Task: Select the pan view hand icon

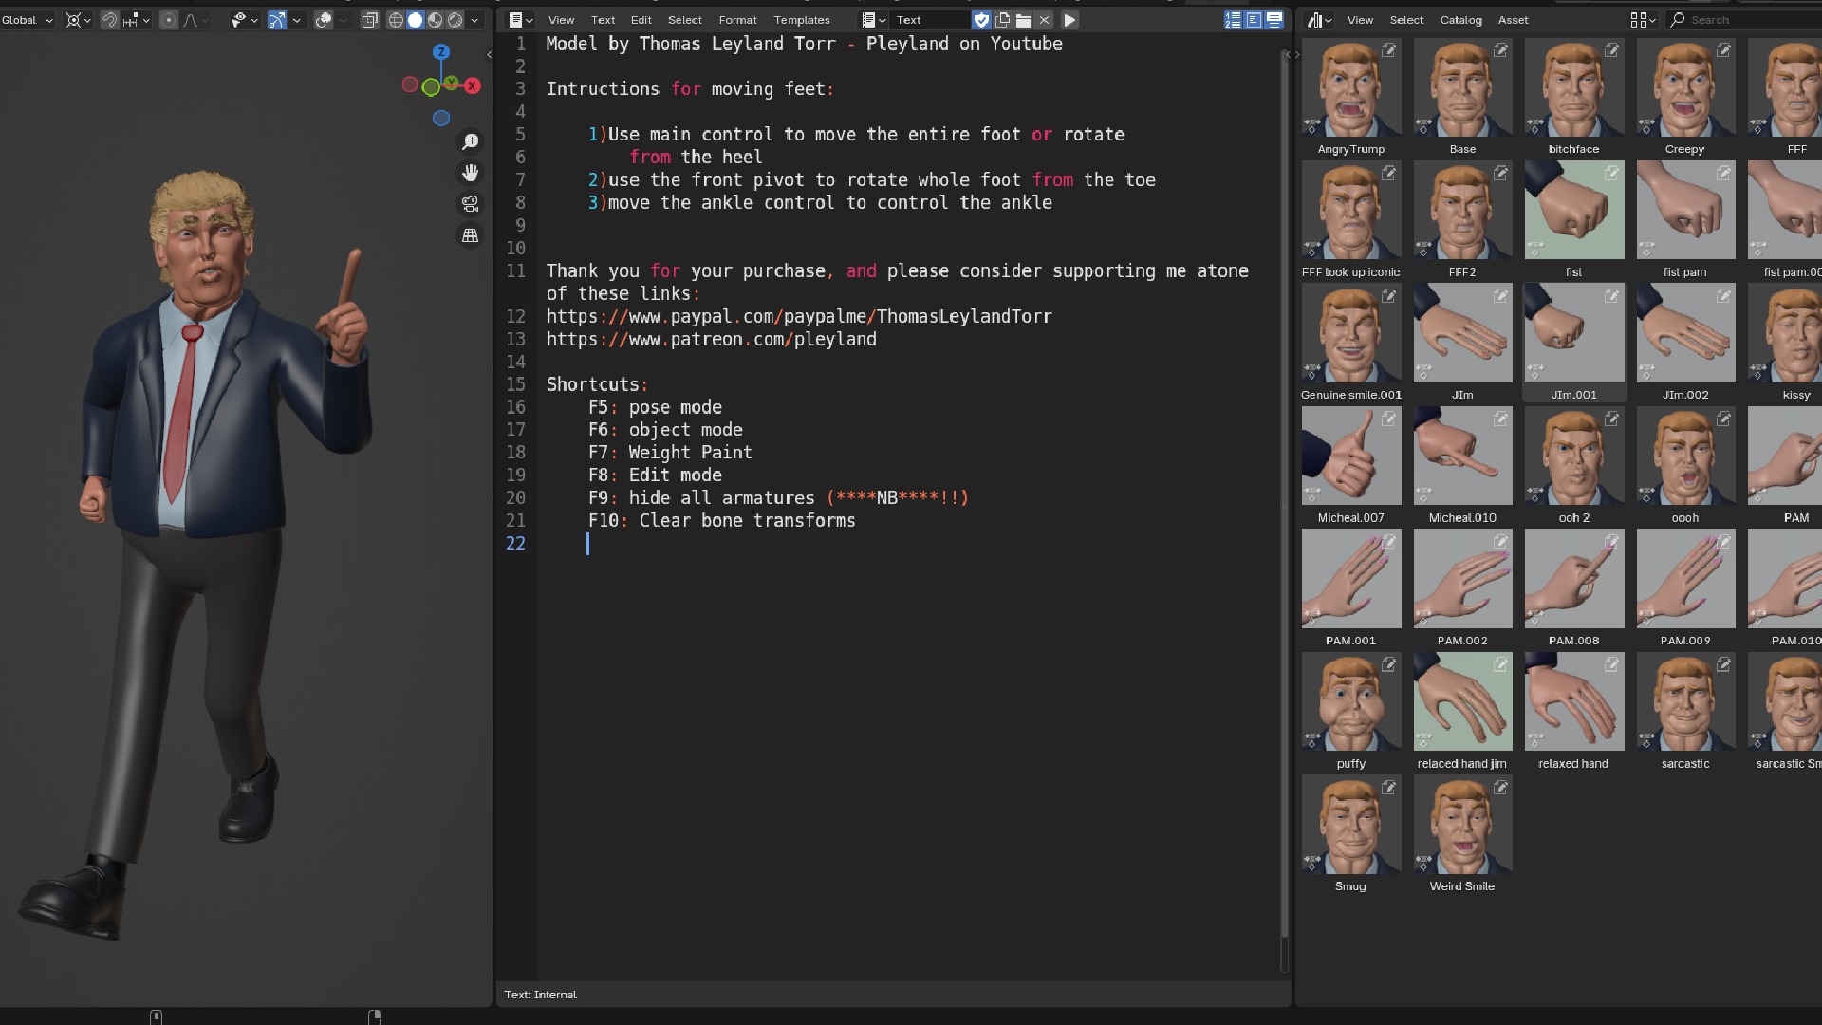Action: coord(470,173)
